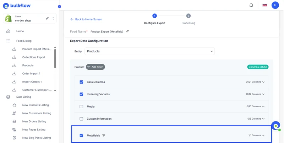The width and height of the screenshot is (284, 143).
Task: Click the Data Listing database icon
Action: point(8,97)
